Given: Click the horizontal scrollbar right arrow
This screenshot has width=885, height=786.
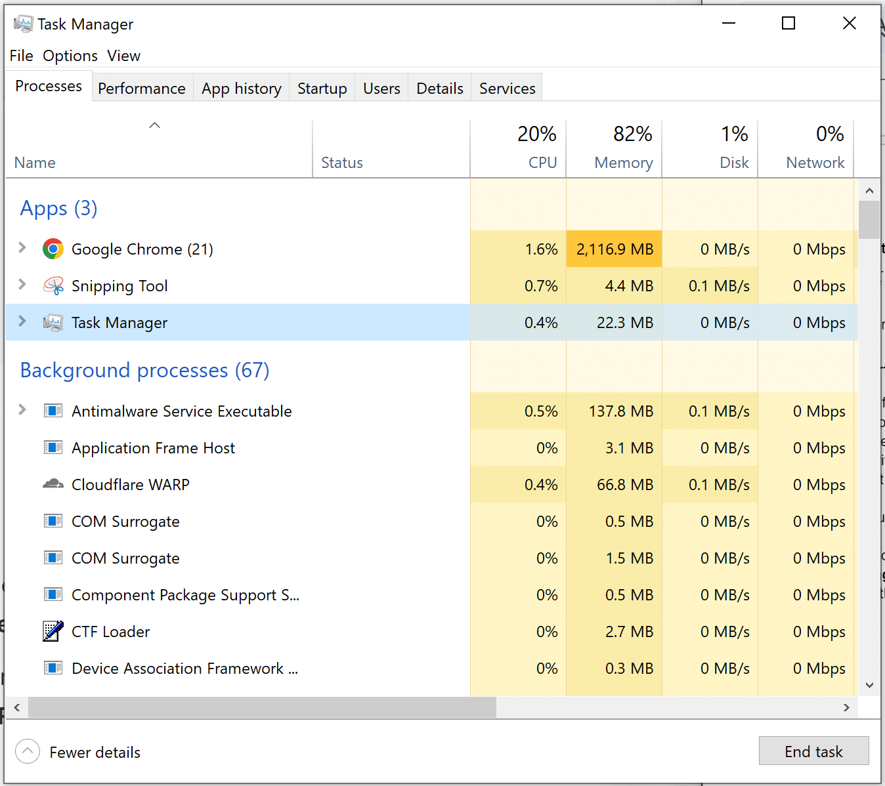Looking at the screenshot, I should pos(846,707).
